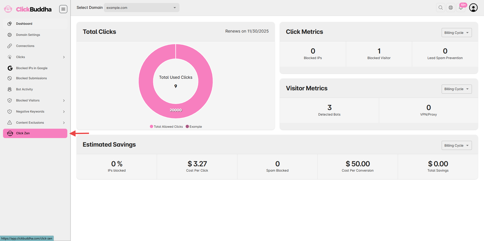Open Bot Activity robot icon
This screenshot has width=484, height=241.
(x=10, y=89)
